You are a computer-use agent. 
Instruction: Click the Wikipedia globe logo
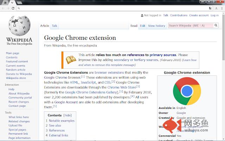click(19, 26)
